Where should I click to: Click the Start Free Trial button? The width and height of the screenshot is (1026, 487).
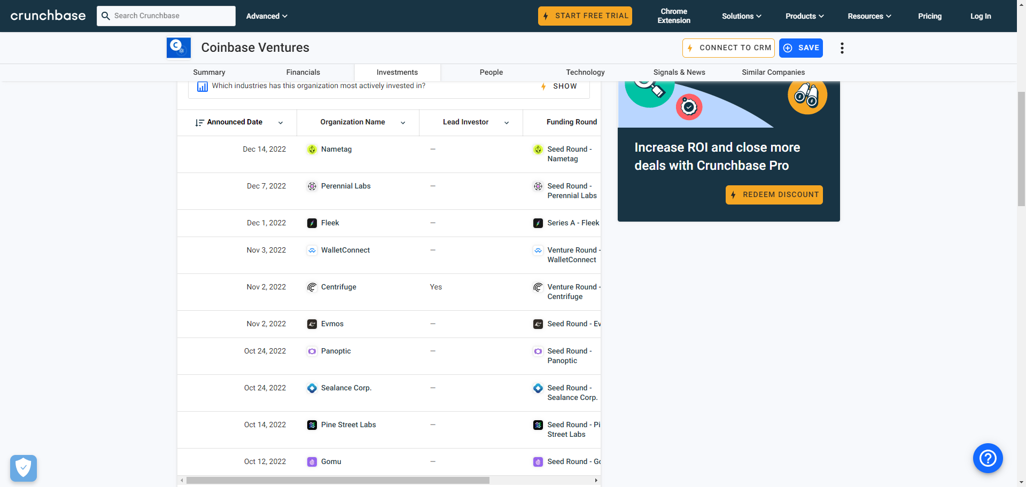[585, 16]
